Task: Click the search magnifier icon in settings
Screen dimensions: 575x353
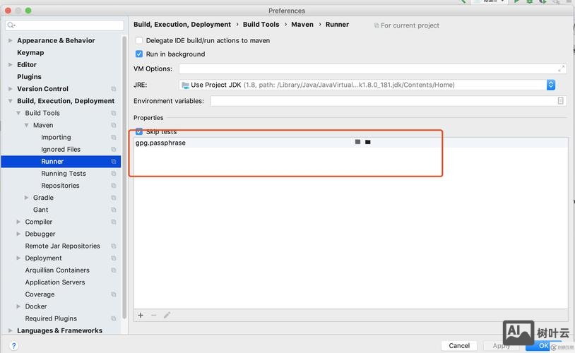Action: pos(12,25)
